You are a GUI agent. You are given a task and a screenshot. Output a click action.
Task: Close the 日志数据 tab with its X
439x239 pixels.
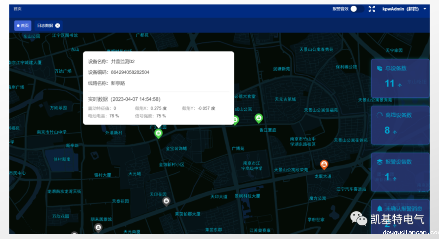(x=57, y=25)
